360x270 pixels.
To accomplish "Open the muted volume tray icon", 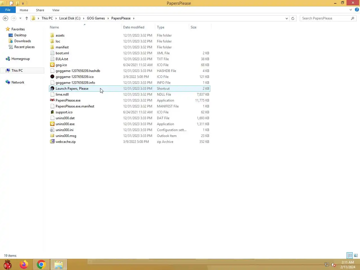I will click(x=334, y=265).
